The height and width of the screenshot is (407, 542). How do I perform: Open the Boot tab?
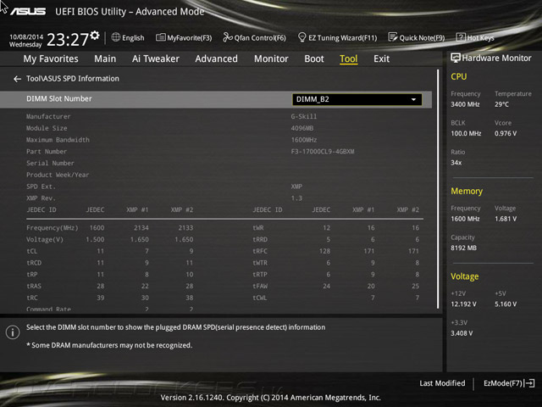click(314, 59)
